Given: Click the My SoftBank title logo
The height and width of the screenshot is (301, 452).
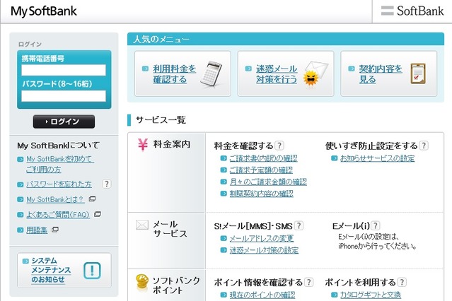Looking at the screenshot, I should click(x=44, y=11).
